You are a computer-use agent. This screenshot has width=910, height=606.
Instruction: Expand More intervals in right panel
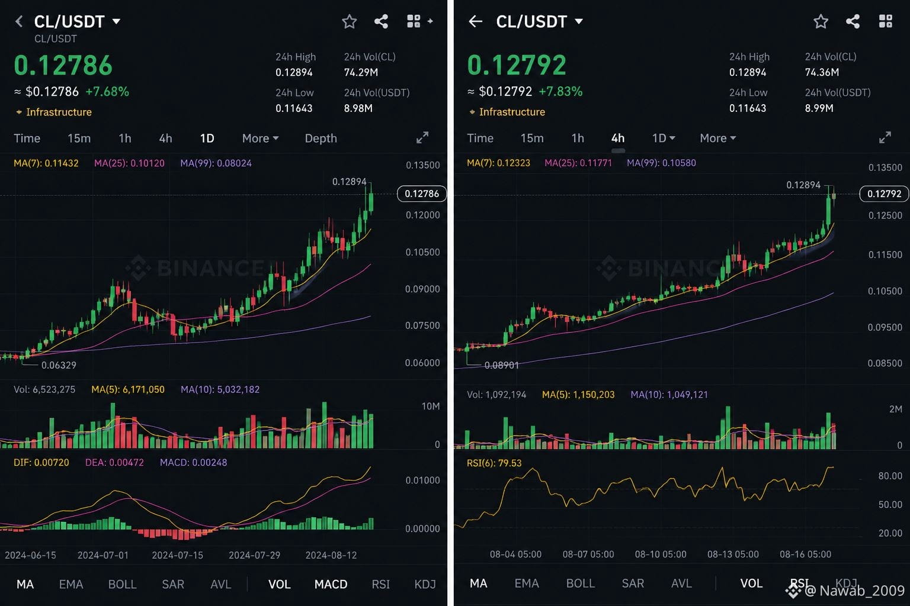coord(718,138)
